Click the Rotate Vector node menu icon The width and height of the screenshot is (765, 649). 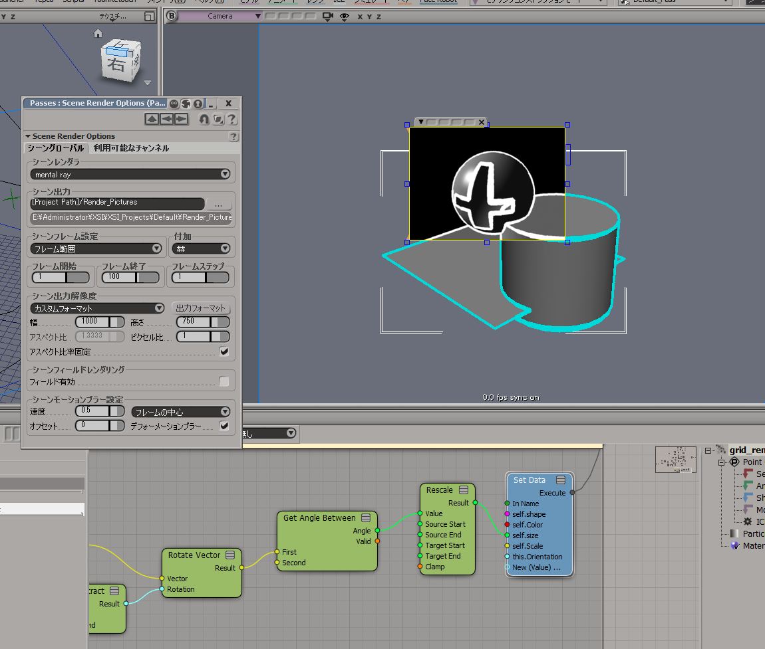[x=230, y=555]
